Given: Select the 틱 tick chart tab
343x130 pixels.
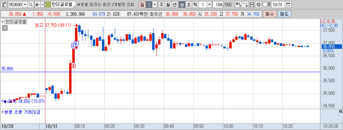Looking at the screenshot, I should click(195, 5).
